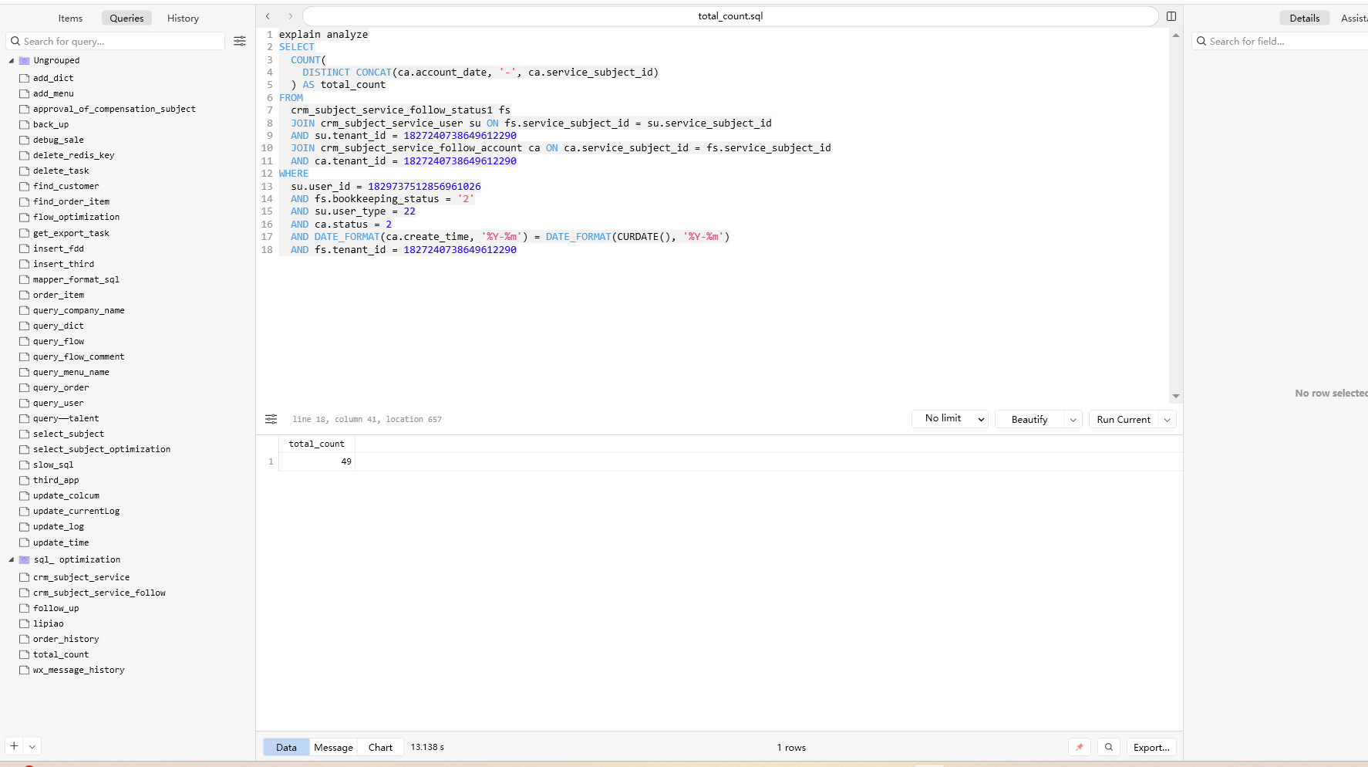
Task: Add a new query with plus icon
Action: [14, 746]
